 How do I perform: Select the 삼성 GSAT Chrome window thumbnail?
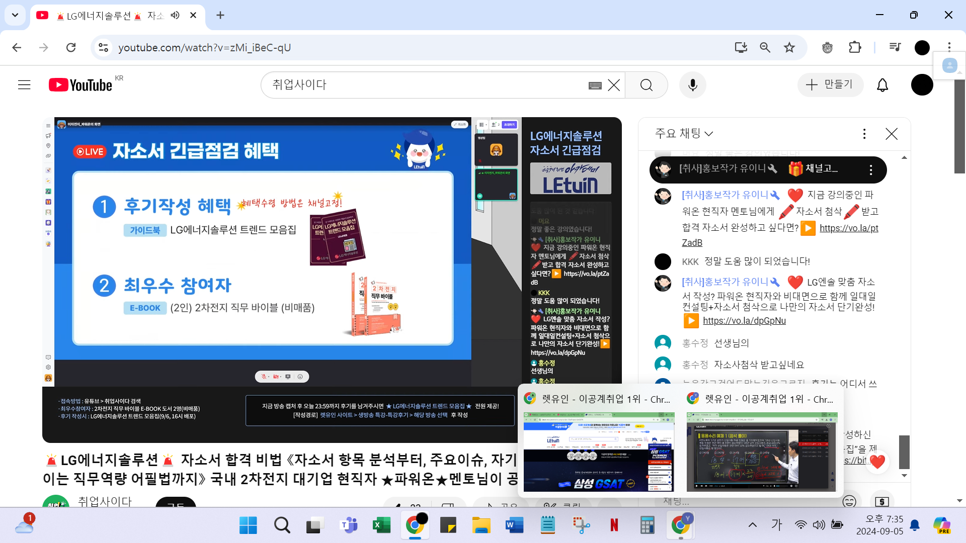(x=599, y=451)
